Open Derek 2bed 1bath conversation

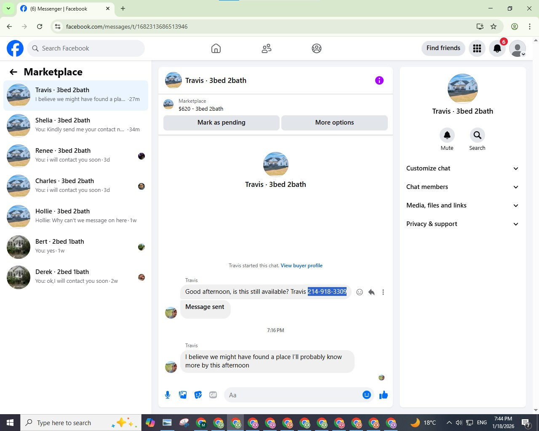pos(76,277)
